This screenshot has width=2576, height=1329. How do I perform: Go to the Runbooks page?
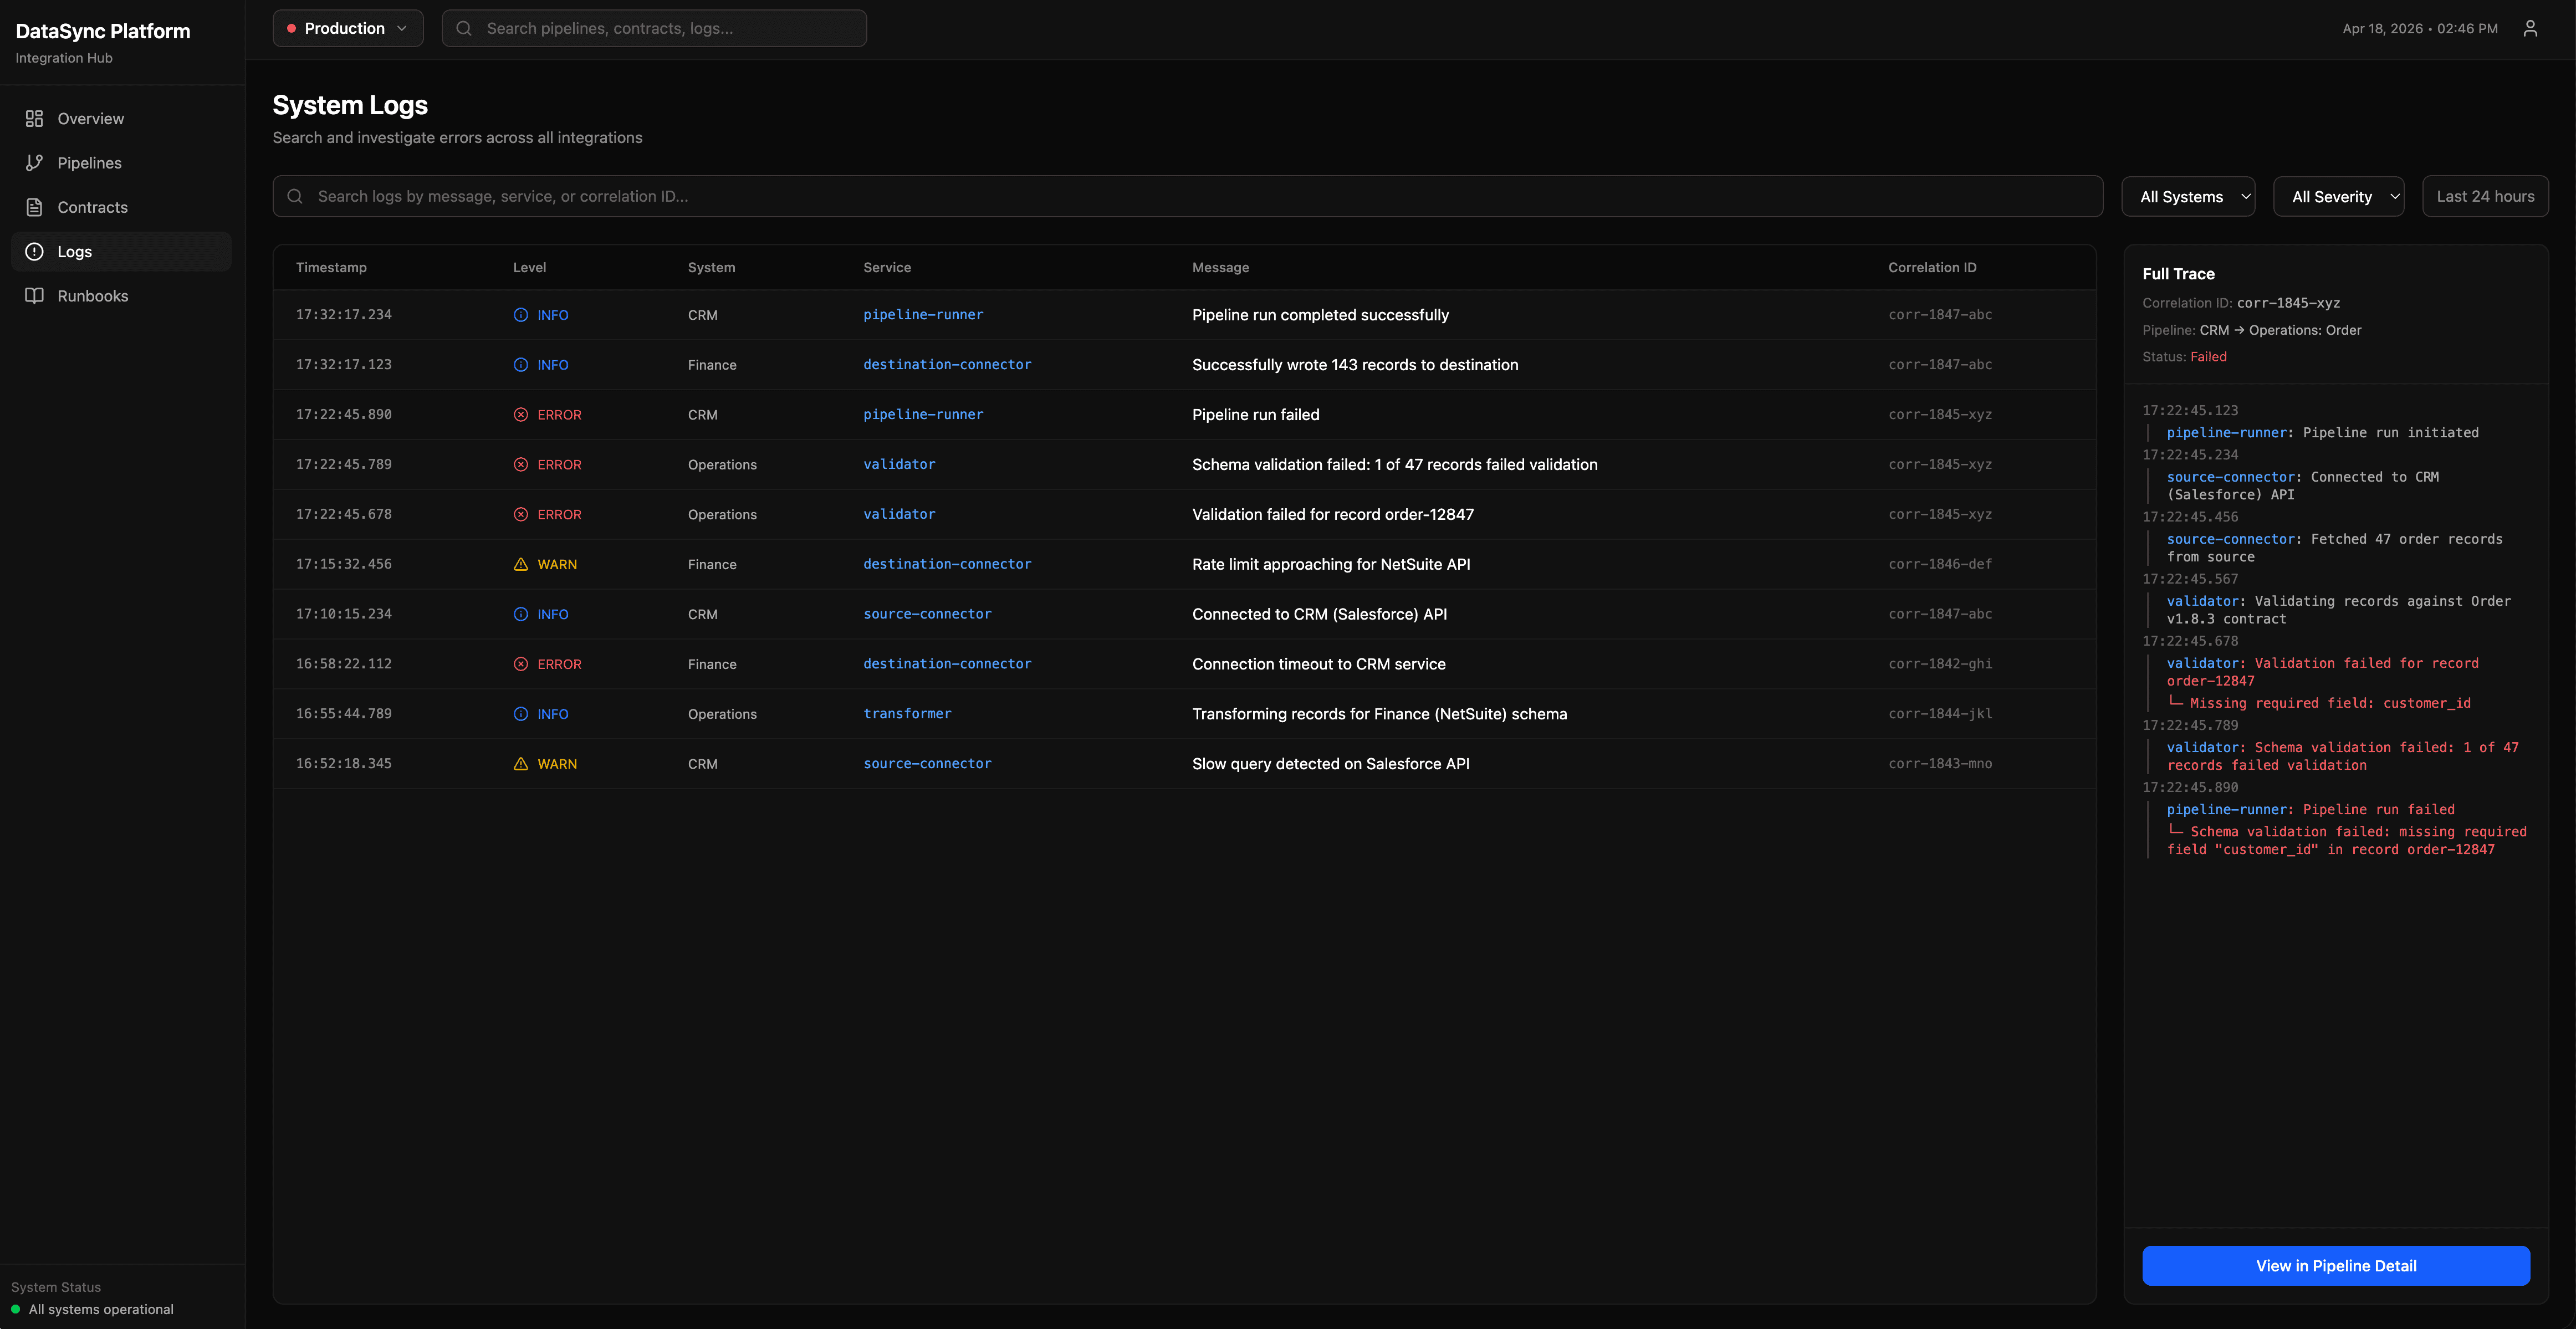(121, 296)
